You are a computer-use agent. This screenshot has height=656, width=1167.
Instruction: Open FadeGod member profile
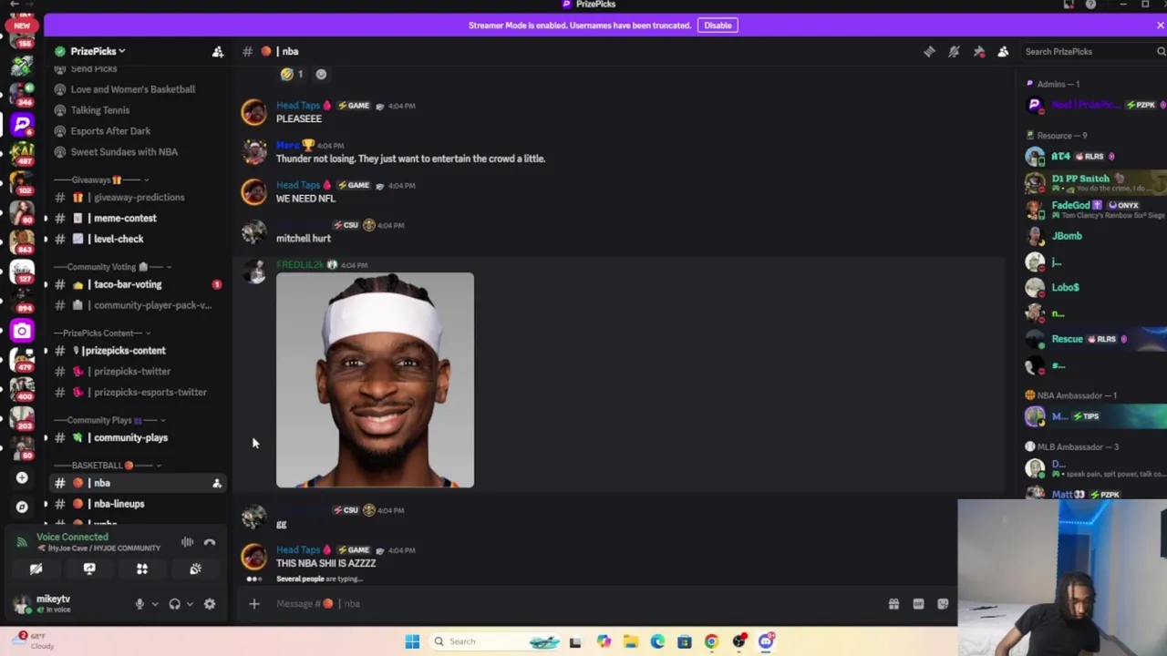click(1094, 210)
